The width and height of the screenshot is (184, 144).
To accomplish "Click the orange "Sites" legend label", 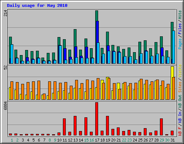I will tap(180, 87).
